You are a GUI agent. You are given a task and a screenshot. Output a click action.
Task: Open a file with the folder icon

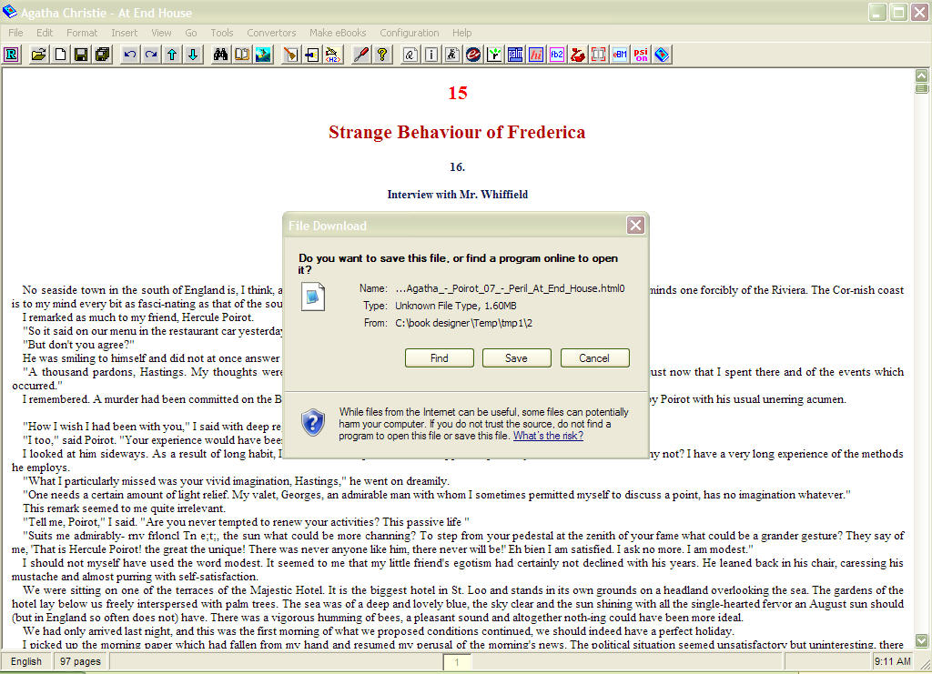[38, 55]
